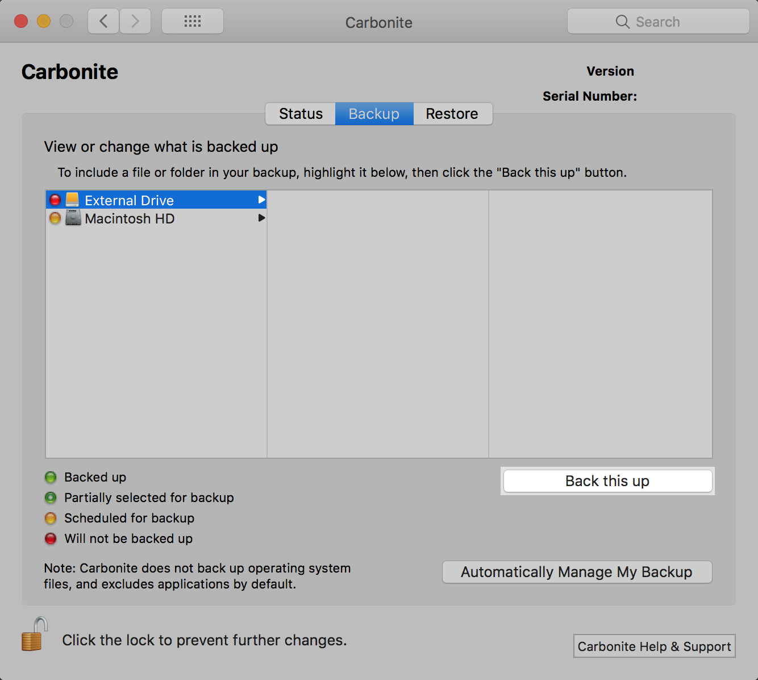Switch to the Restore tab

pos(452,114)
